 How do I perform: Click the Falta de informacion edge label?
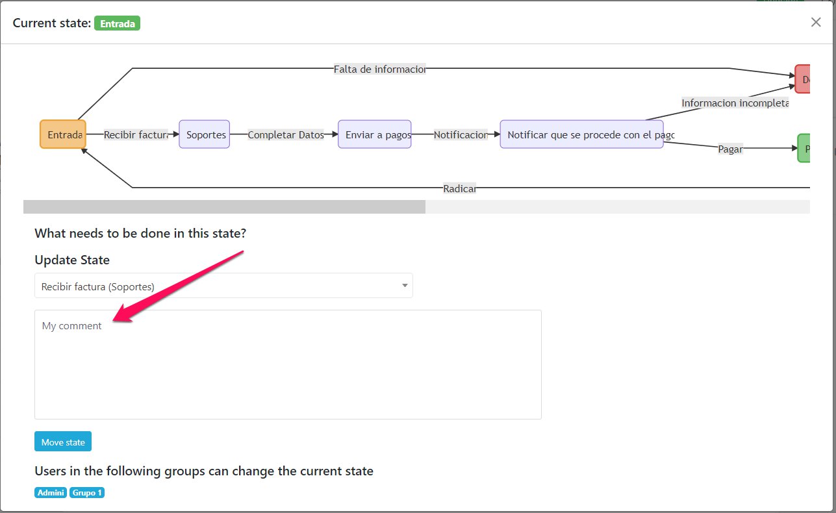(379, 69)
